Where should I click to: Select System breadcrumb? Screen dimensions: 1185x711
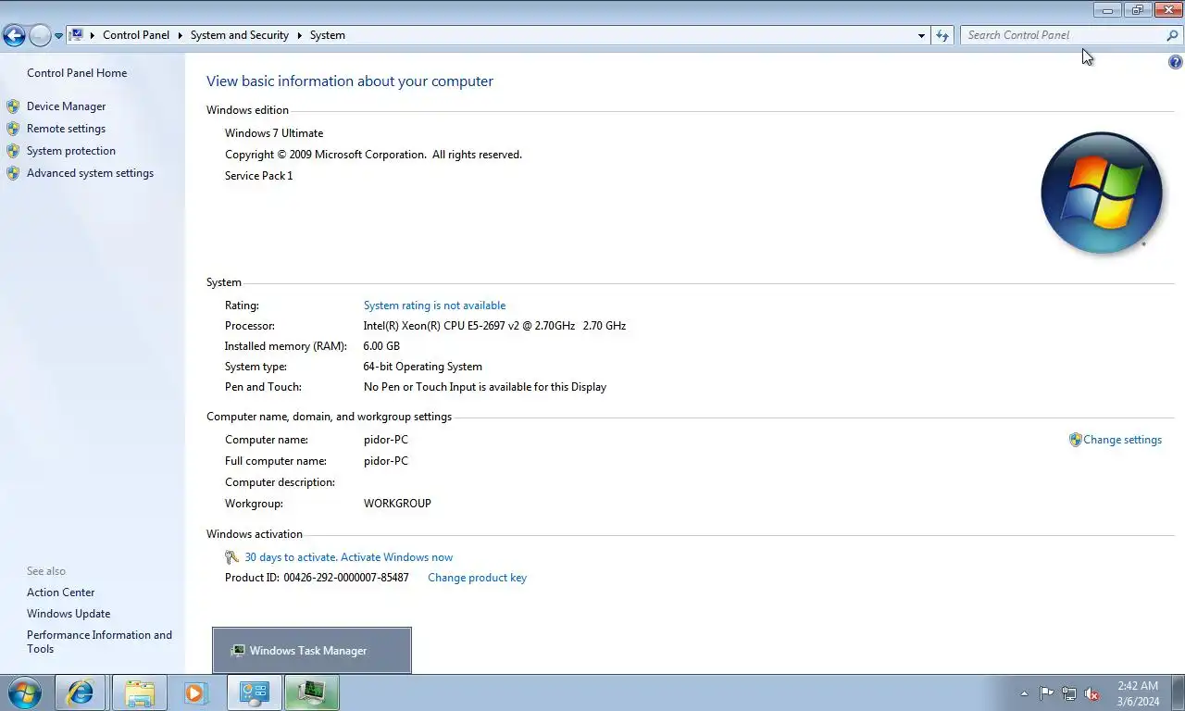(x=328, y=35)
